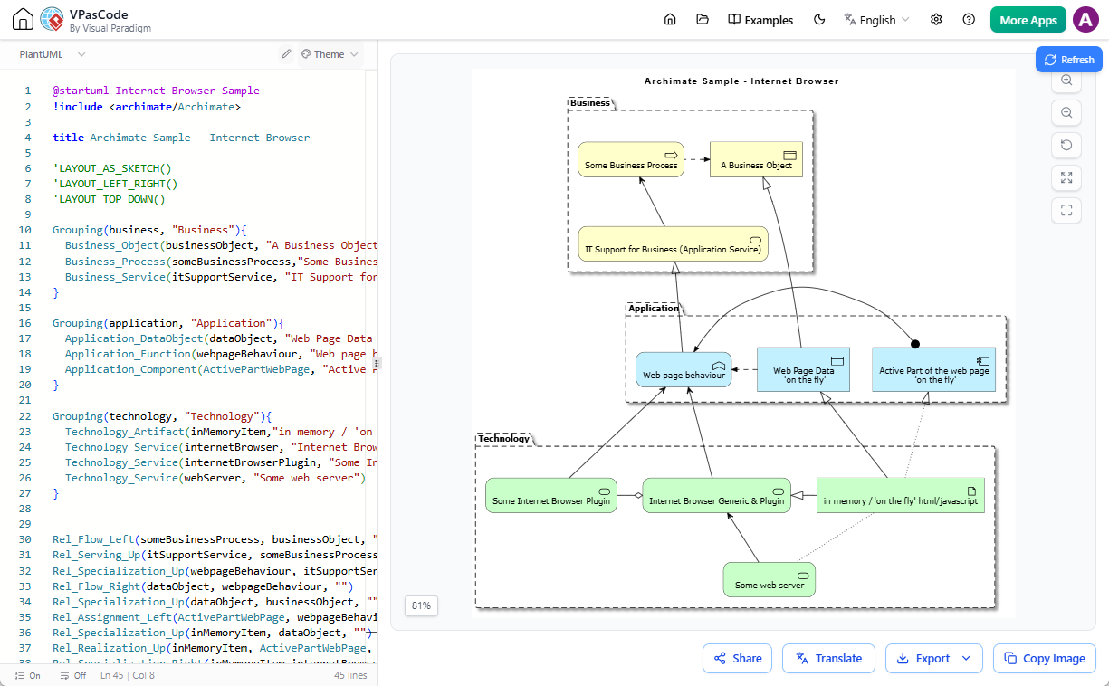This screenshot has height=686, width=1109.
Task: Click 'LAYOUT_AS_SKETCH() comment line
Action: click(x=112, y=168)
